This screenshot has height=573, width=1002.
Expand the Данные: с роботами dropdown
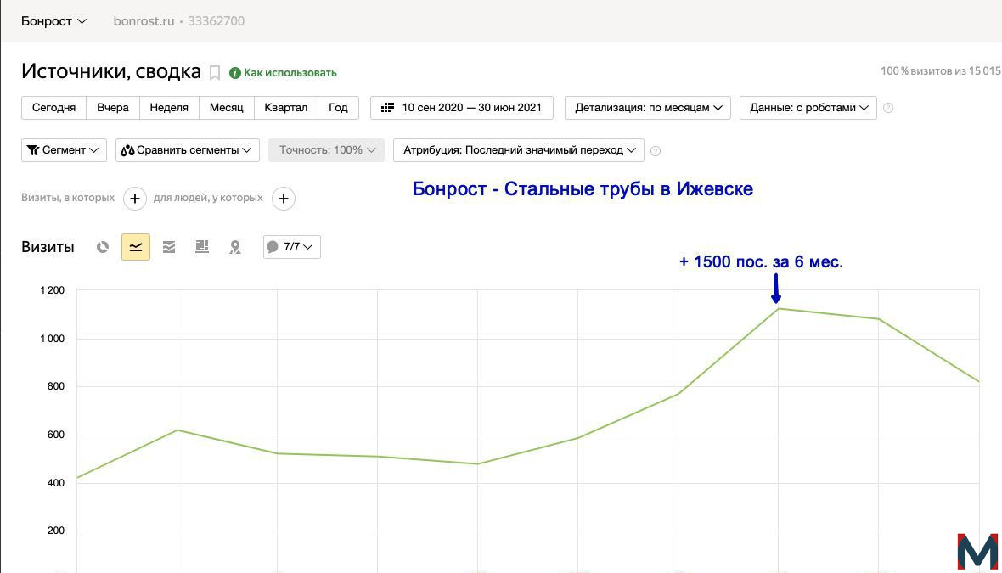coord(808,108)
